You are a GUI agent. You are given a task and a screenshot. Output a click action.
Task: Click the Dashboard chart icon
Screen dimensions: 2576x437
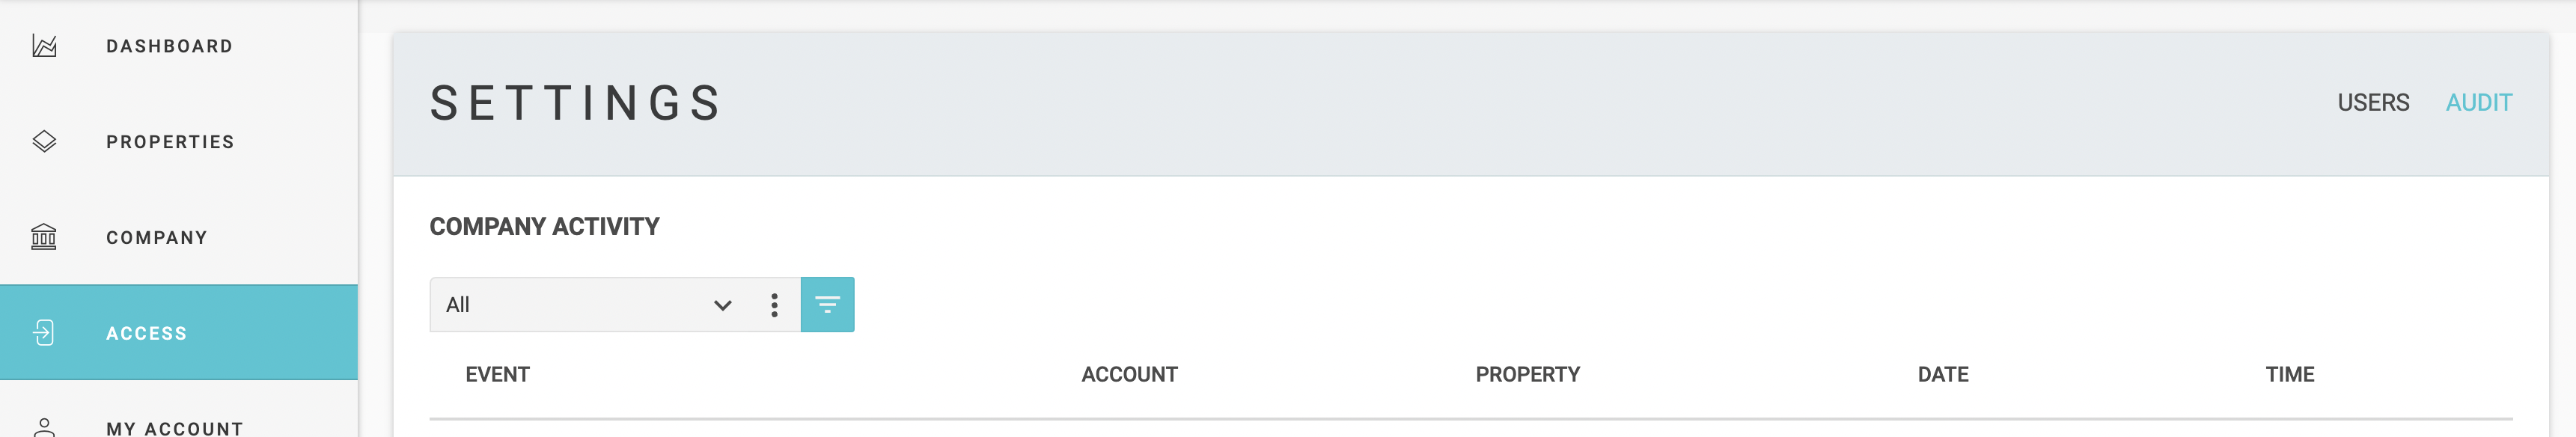click(x=44, y=46)
